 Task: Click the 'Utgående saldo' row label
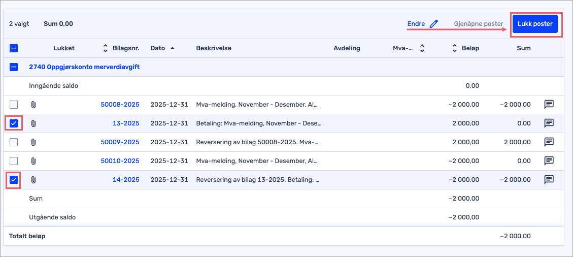click(x=52, y=217)
